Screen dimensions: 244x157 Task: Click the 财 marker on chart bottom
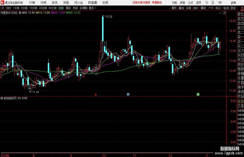click(128, 94)
